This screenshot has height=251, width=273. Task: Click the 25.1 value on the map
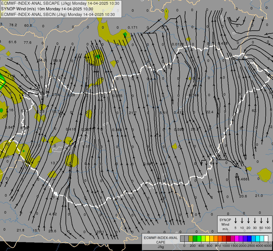(x=100, y=232)
